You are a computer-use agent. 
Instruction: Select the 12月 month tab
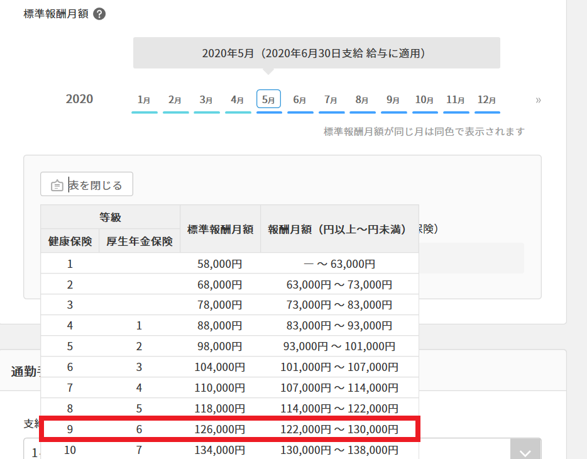pos(487,99)
